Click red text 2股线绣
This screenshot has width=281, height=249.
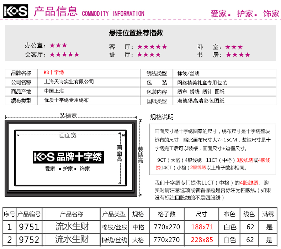(198, 167)
